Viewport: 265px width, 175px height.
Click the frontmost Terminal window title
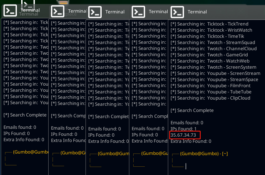point(197,12)
